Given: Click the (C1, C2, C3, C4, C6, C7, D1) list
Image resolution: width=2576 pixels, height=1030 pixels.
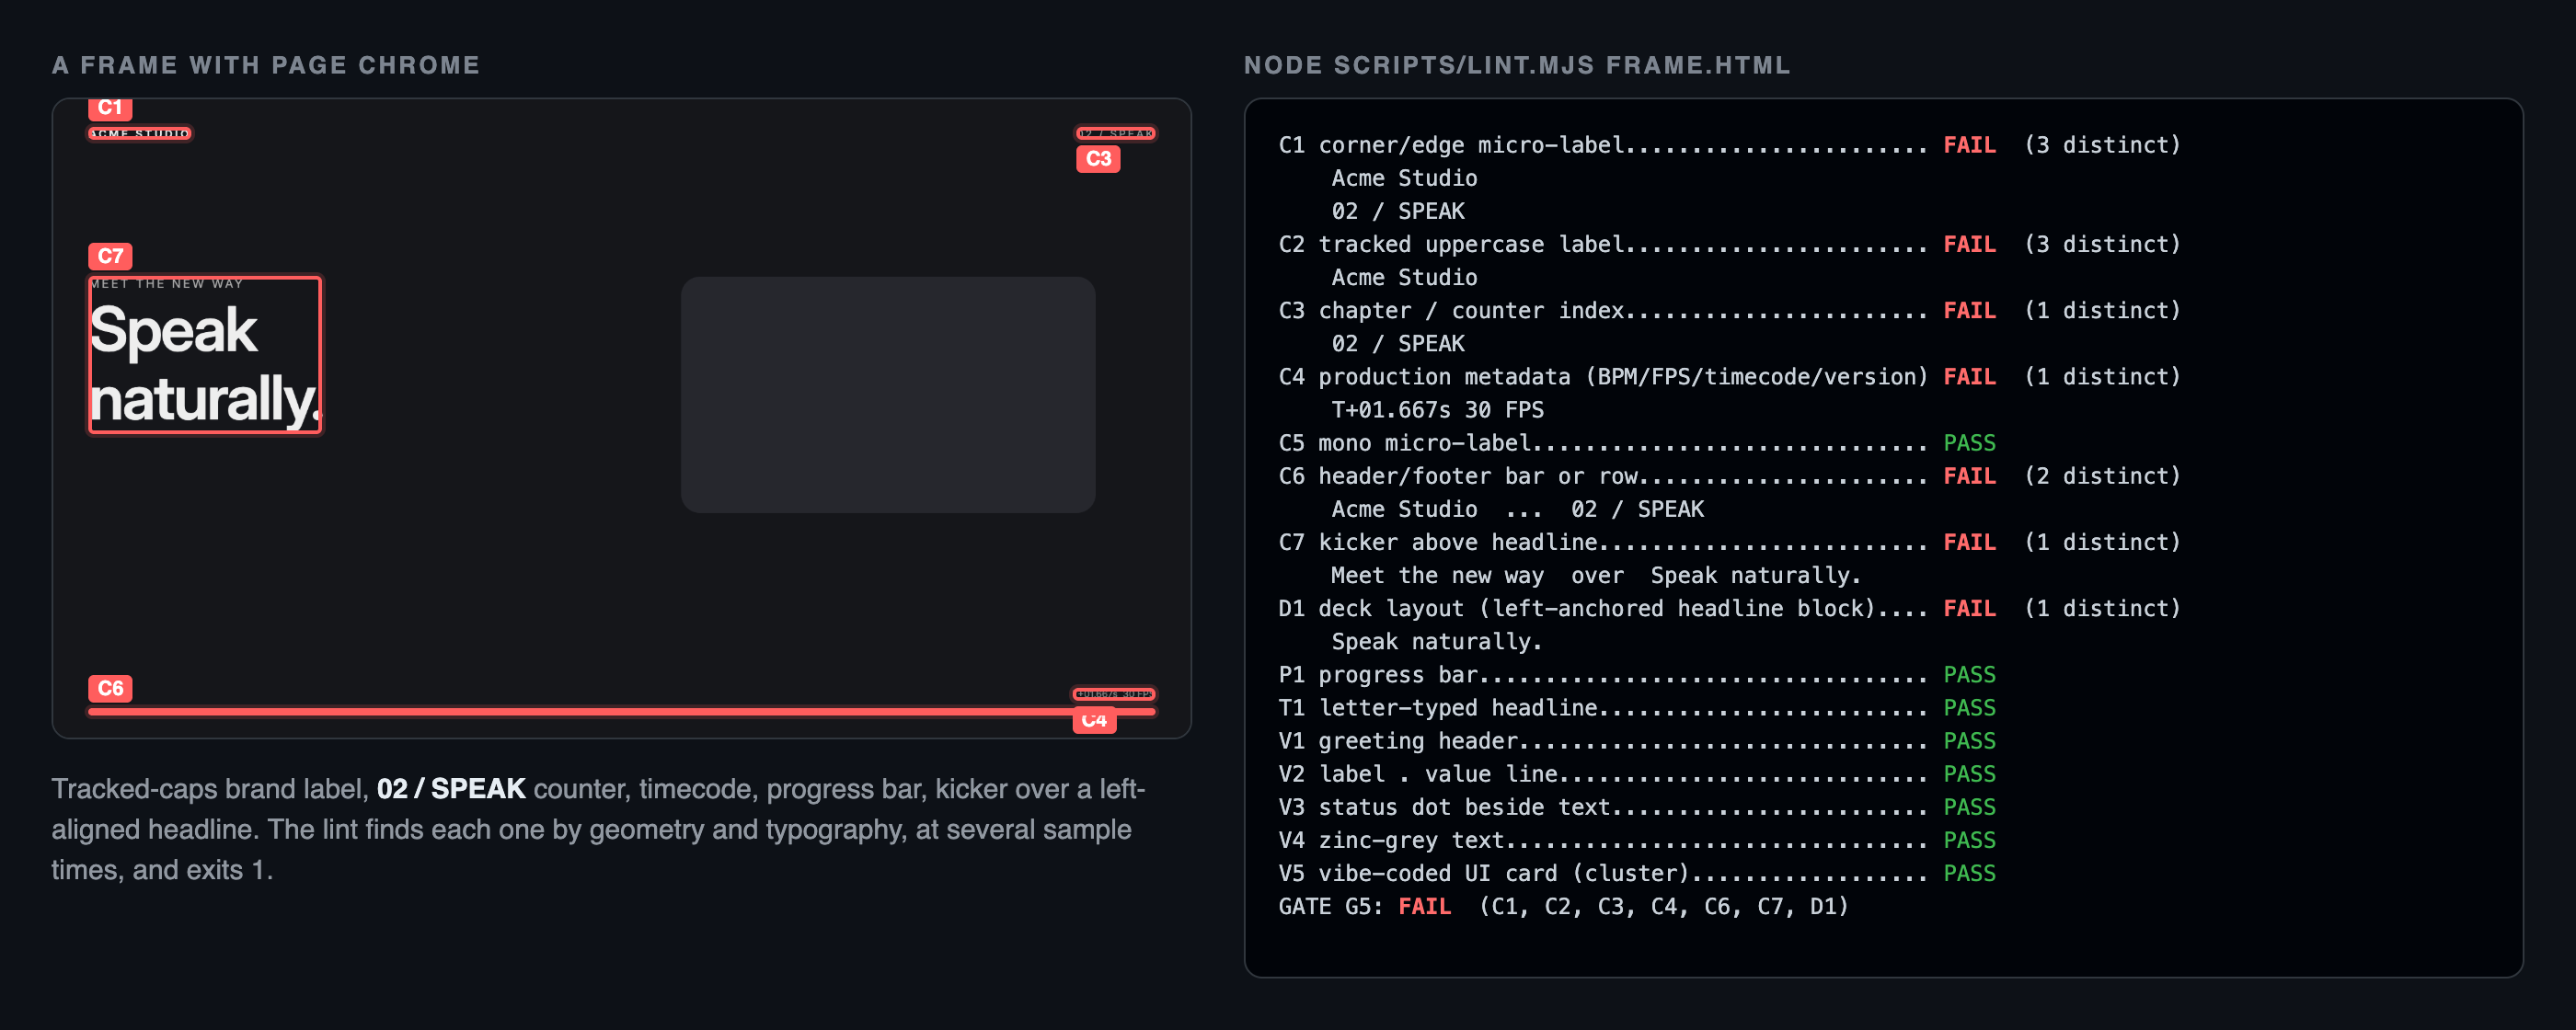Looking at the screenshot, I should tap(1664, 906).
